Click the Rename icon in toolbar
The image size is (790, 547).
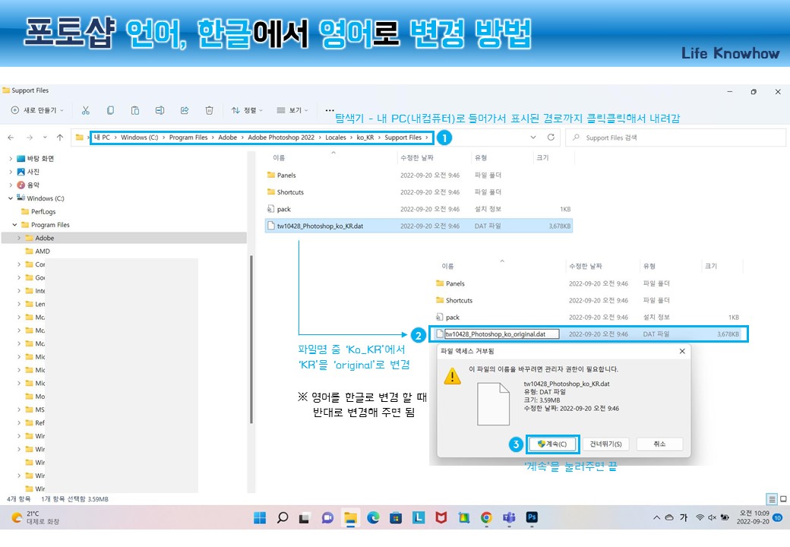pos(160,110)
